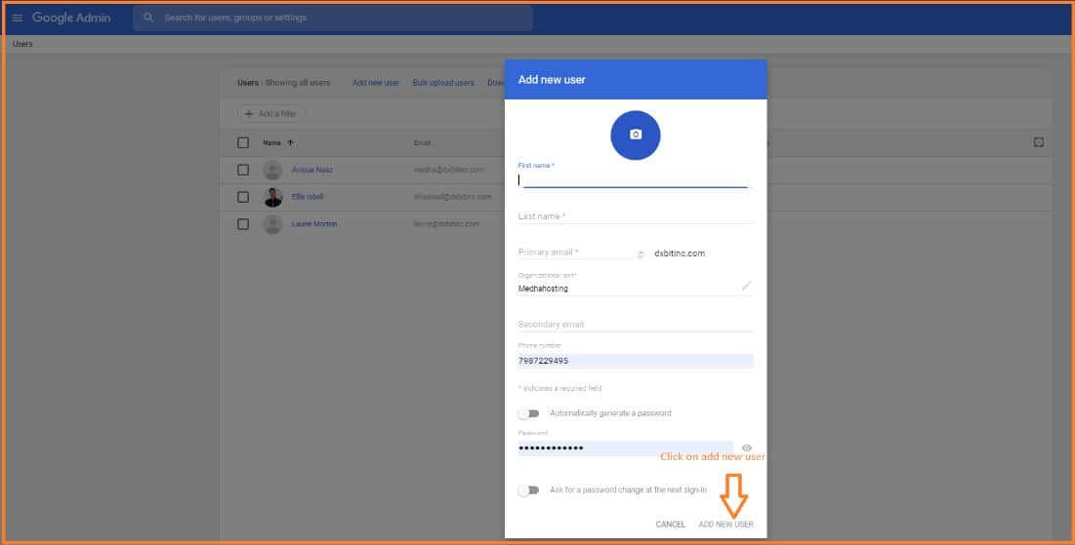Click the camera photo upload icon
This screenshot has height=545, width=1075.
pyautogui.click(x=636, y=135)
